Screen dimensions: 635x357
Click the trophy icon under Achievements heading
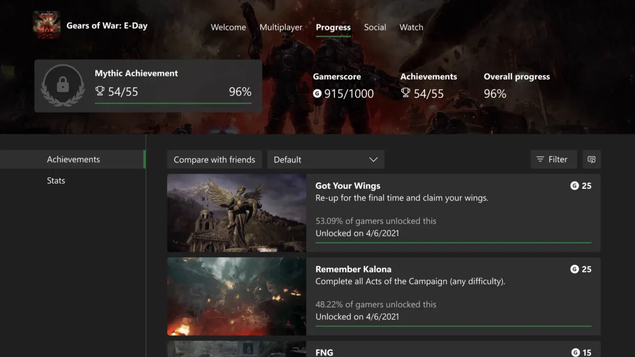tap(405, 93)
